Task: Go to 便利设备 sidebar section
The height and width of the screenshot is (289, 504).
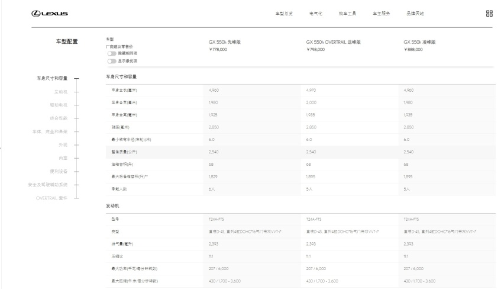Action: point(60,171)
